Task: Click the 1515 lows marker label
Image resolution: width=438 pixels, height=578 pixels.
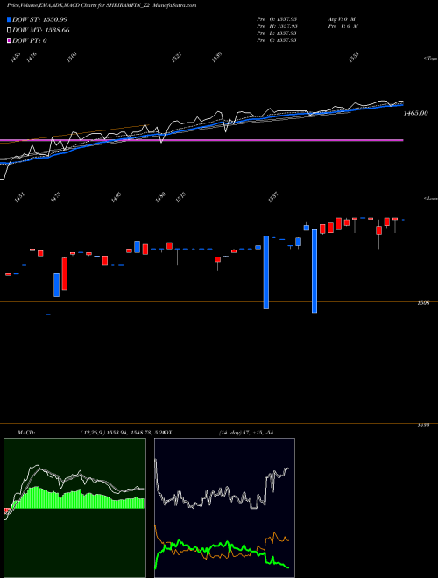Action: pos(181,198)
